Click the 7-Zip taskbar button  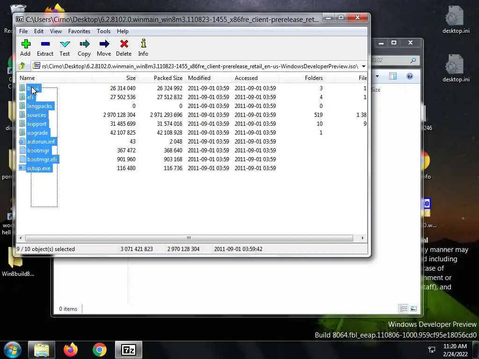point(129,350)
